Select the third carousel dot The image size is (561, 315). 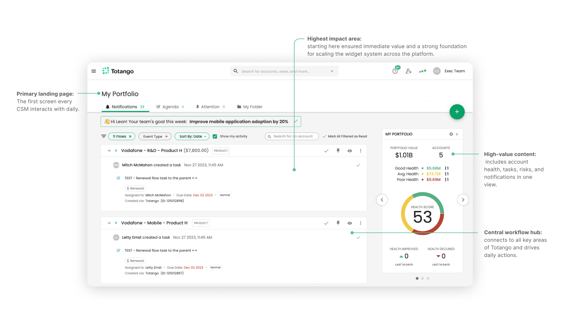pyautogui.click(x=428, y=278)
